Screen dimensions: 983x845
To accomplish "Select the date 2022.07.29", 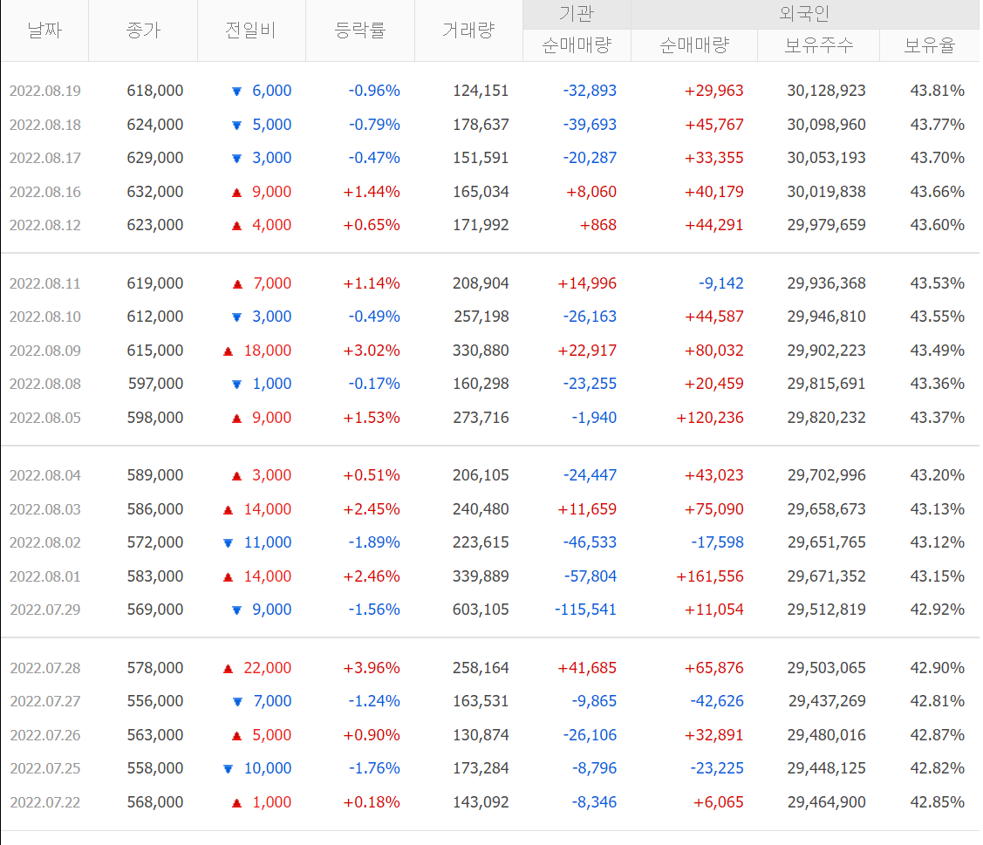I will 45,610.
